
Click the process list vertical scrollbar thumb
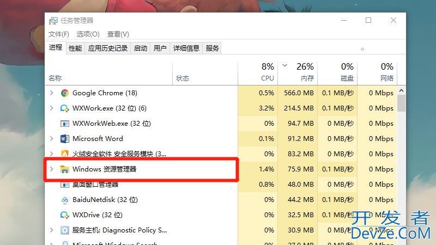[x=401, y=103]
